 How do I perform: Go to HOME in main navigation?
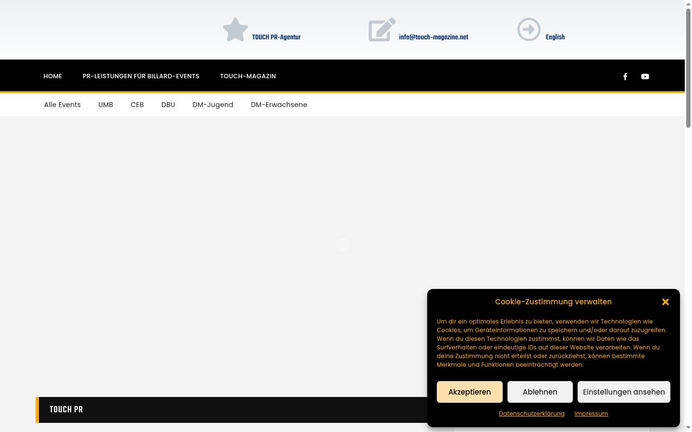click(x=52, y=76)
